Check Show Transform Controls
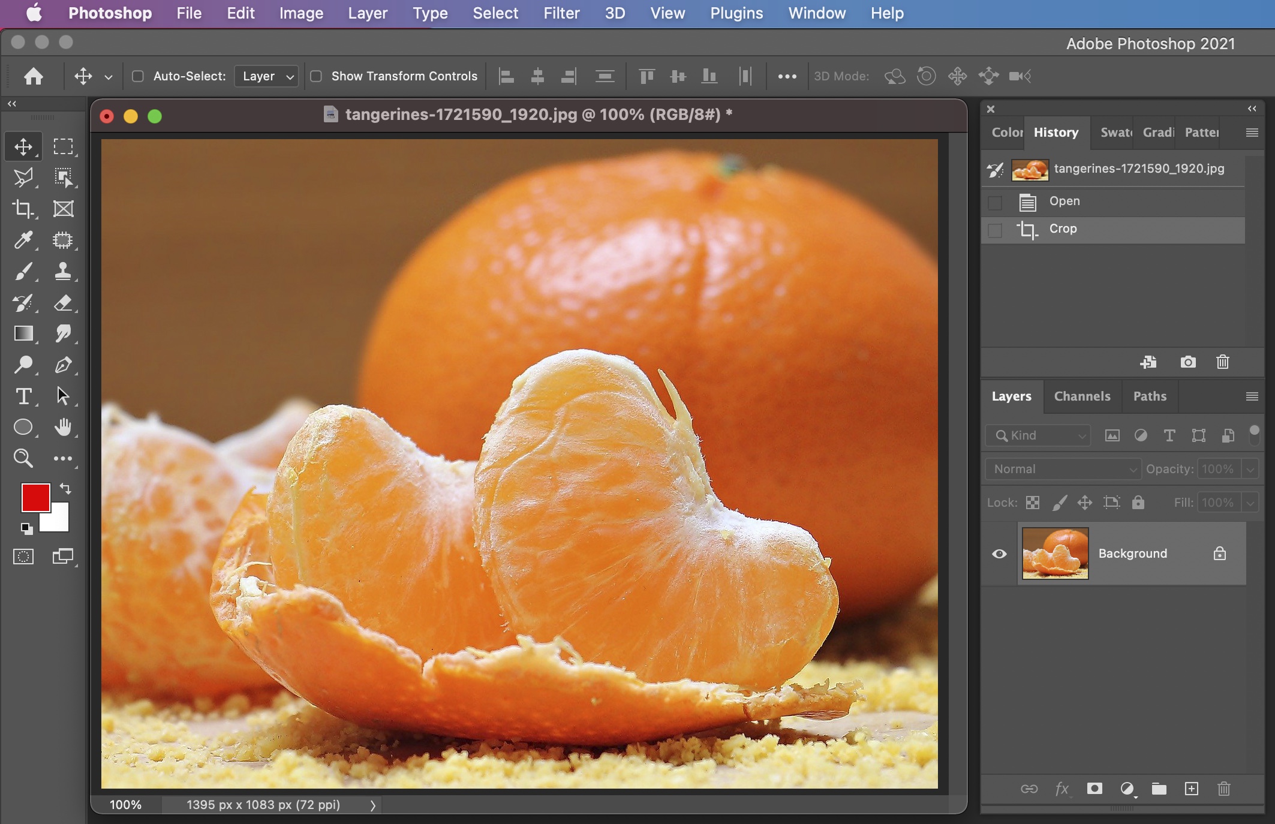This screenshot has height=824, width=1275. click(x=316, y=76)
